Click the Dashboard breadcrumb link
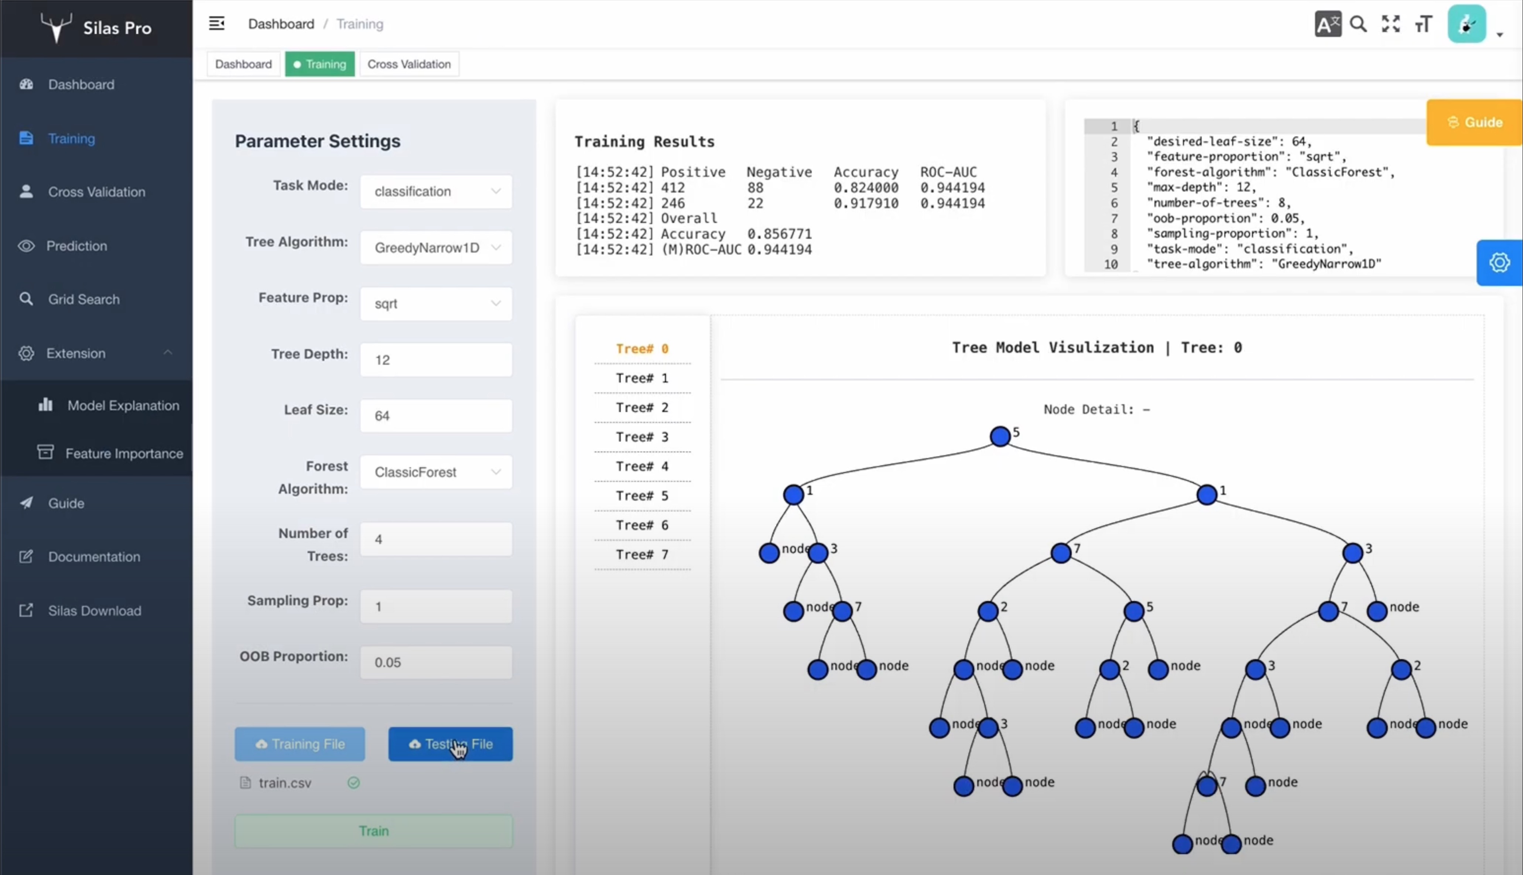The width and height of the screenshot is (1523, 875). pyautogui.click(x=281, y=23)
